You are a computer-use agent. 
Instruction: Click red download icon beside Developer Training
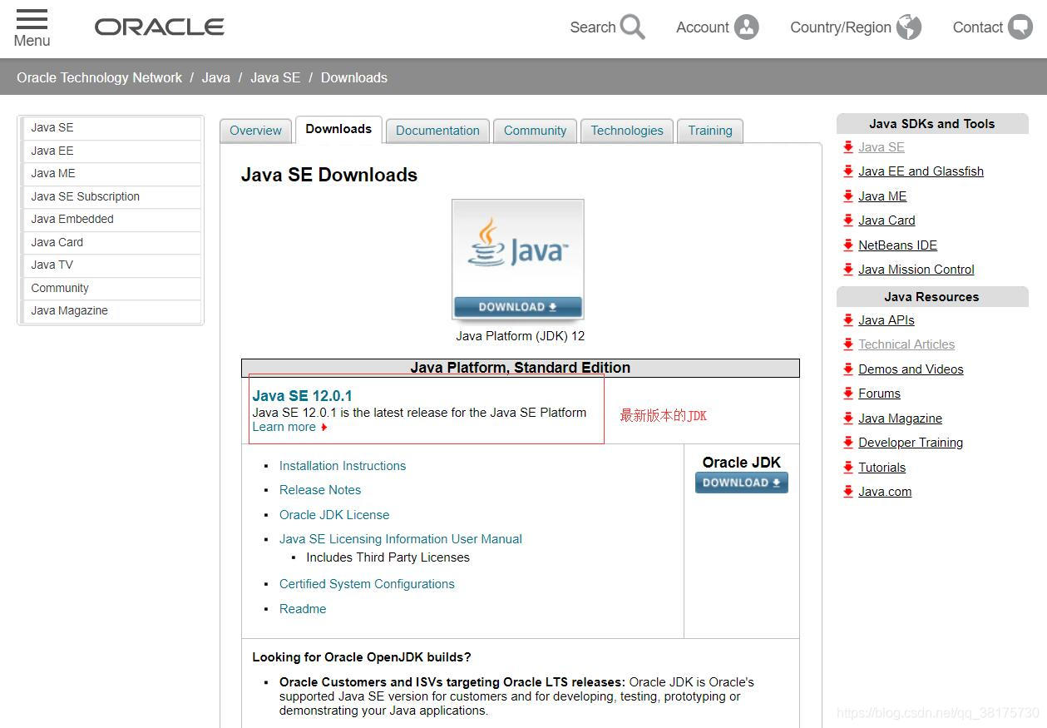(848, 443)
